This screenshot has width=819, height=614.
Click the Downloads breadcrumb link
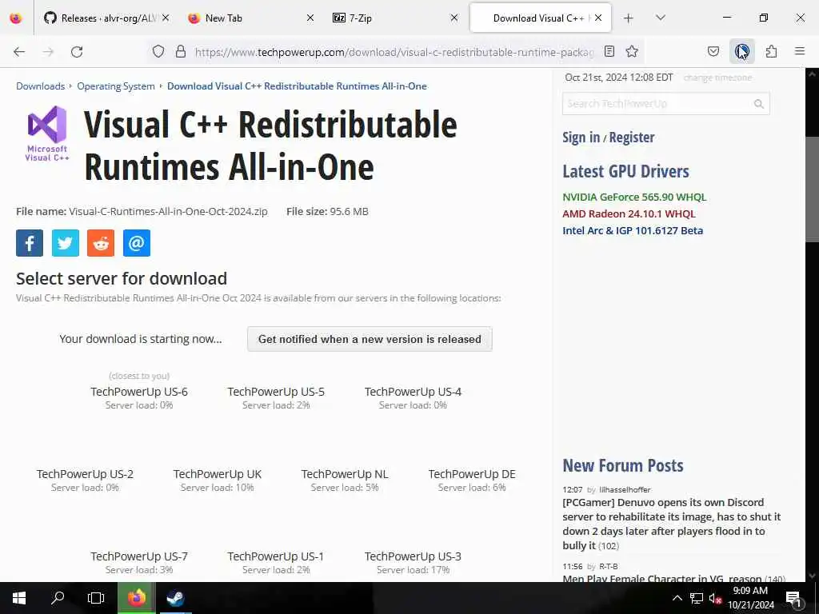40,86
